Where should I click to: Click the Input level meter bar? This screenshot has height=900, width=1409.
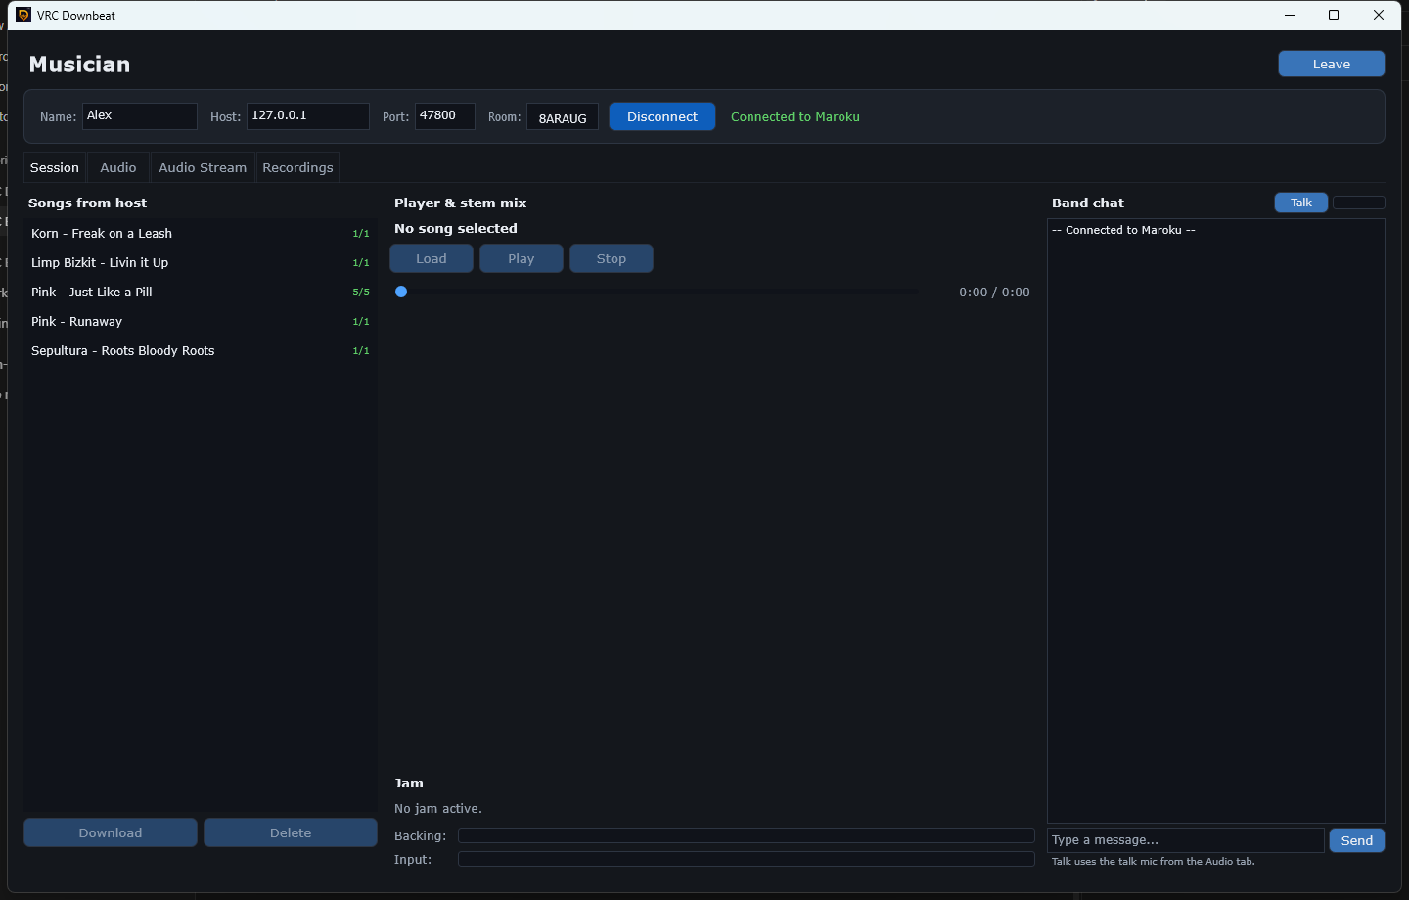747,859
